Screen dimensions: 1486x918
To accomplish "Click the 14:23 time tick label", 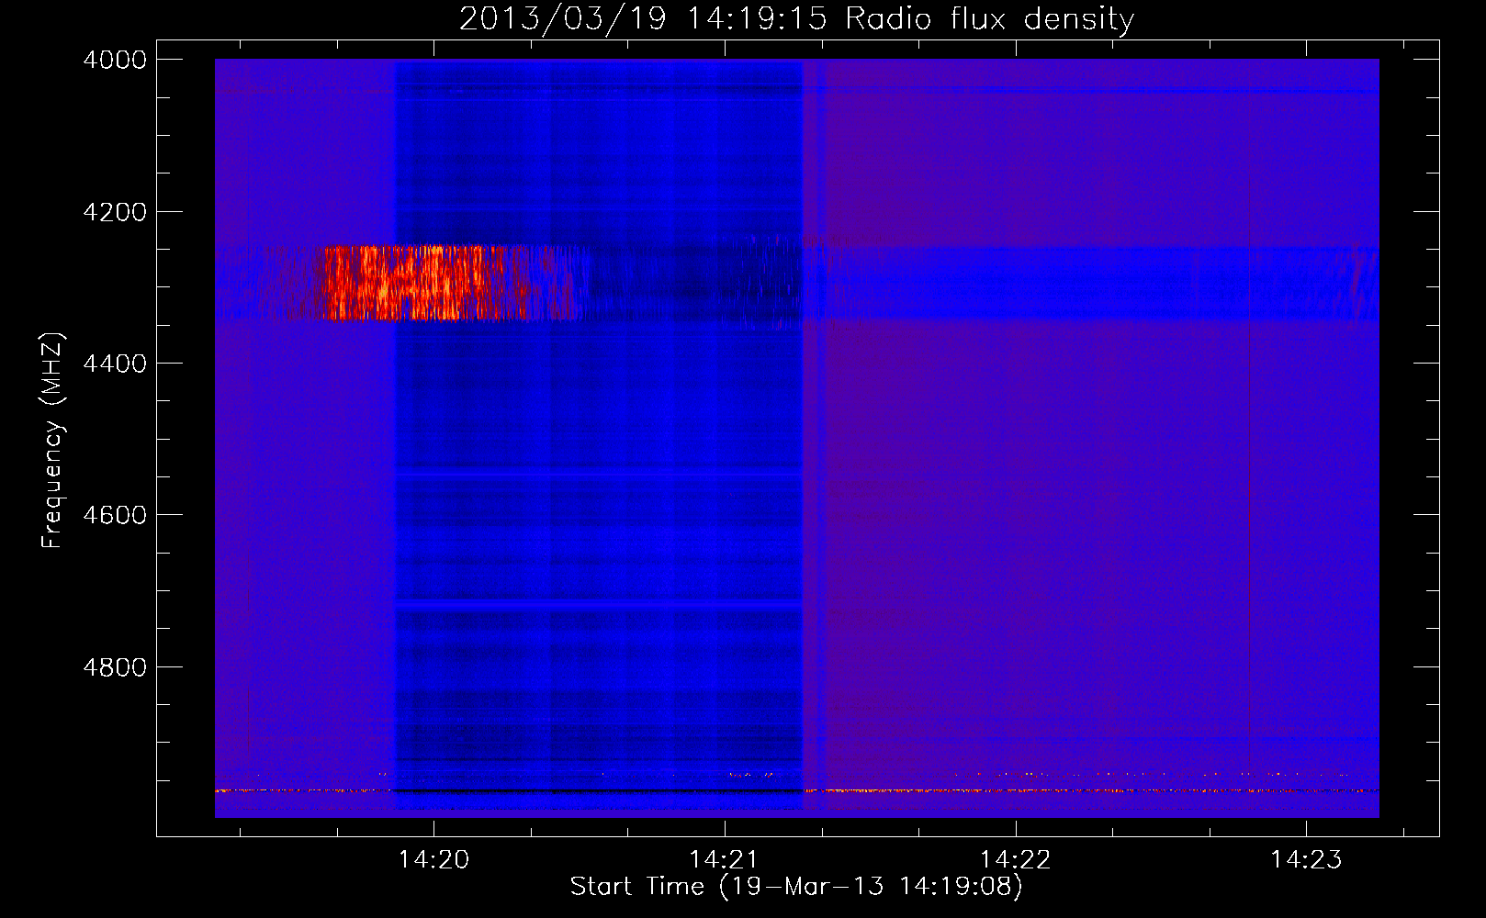I will pyautogui.click(x=1306, y=859).
